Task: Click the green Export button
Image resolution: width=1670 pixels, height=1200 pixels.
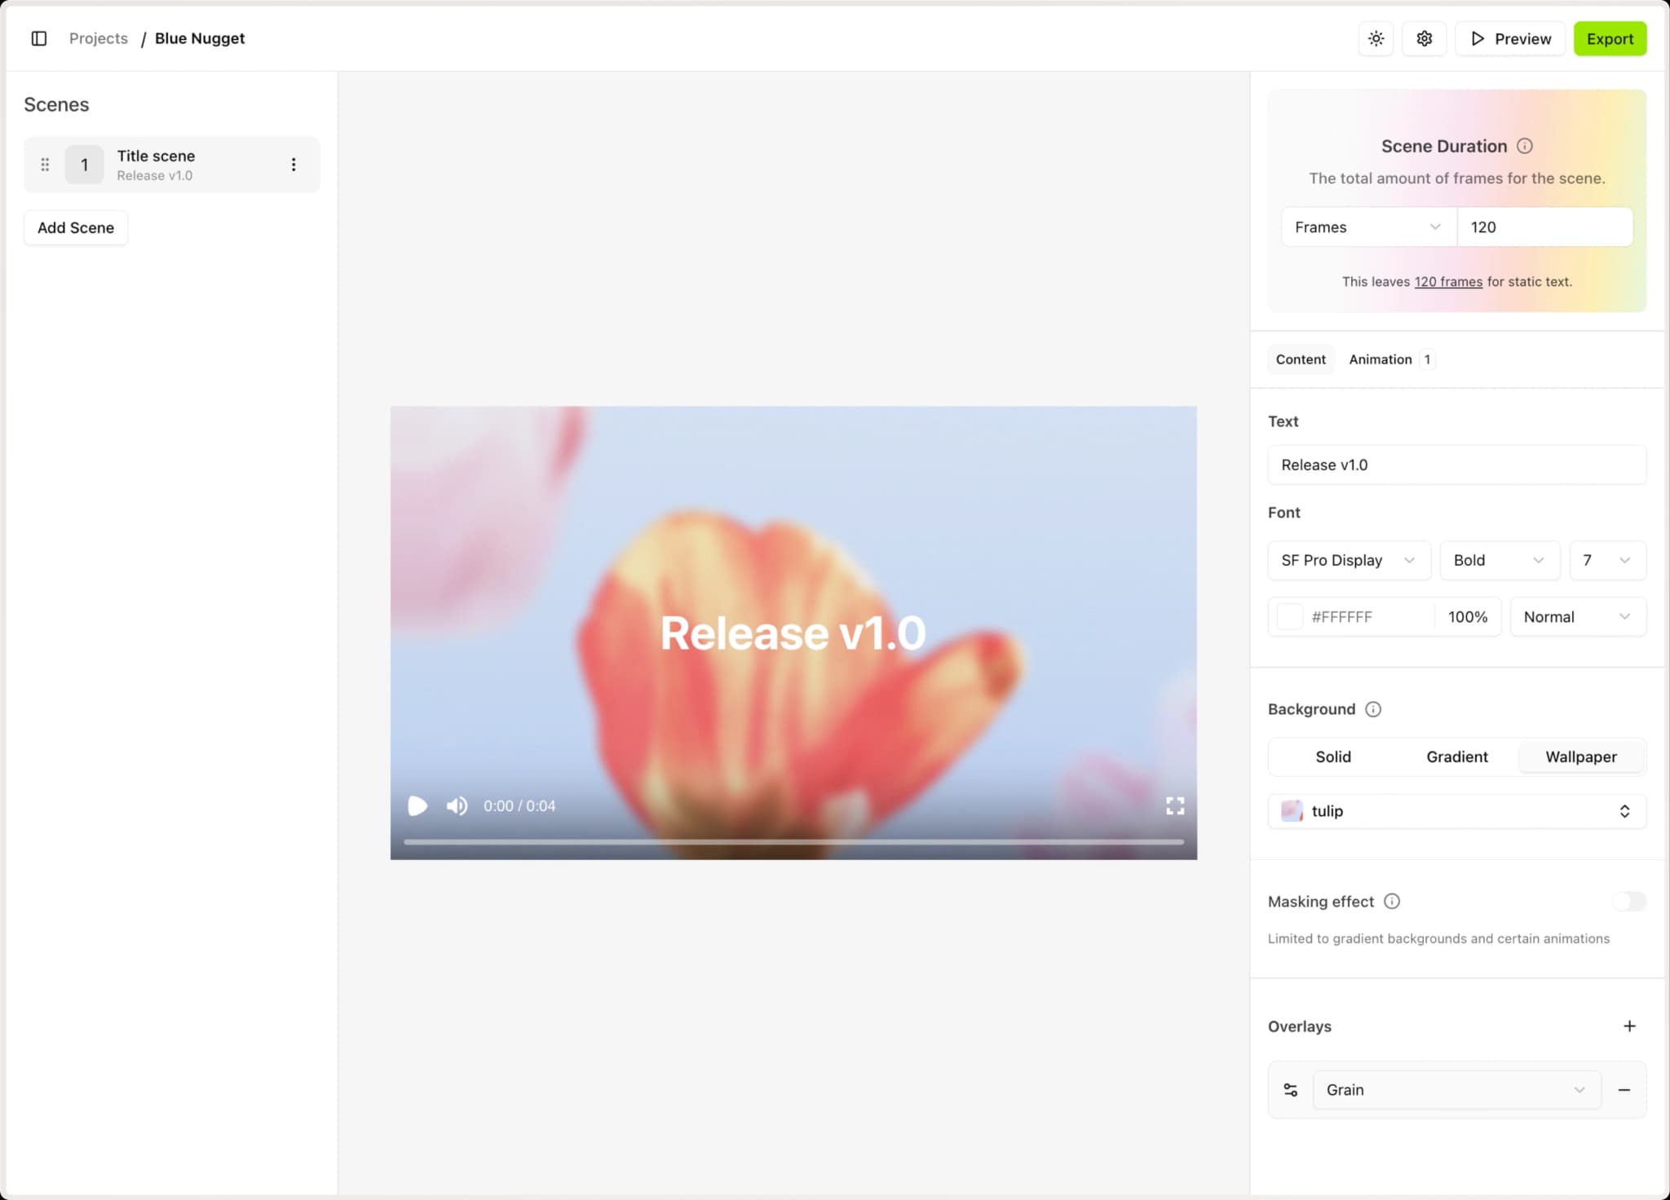Action: (1609, 38)
